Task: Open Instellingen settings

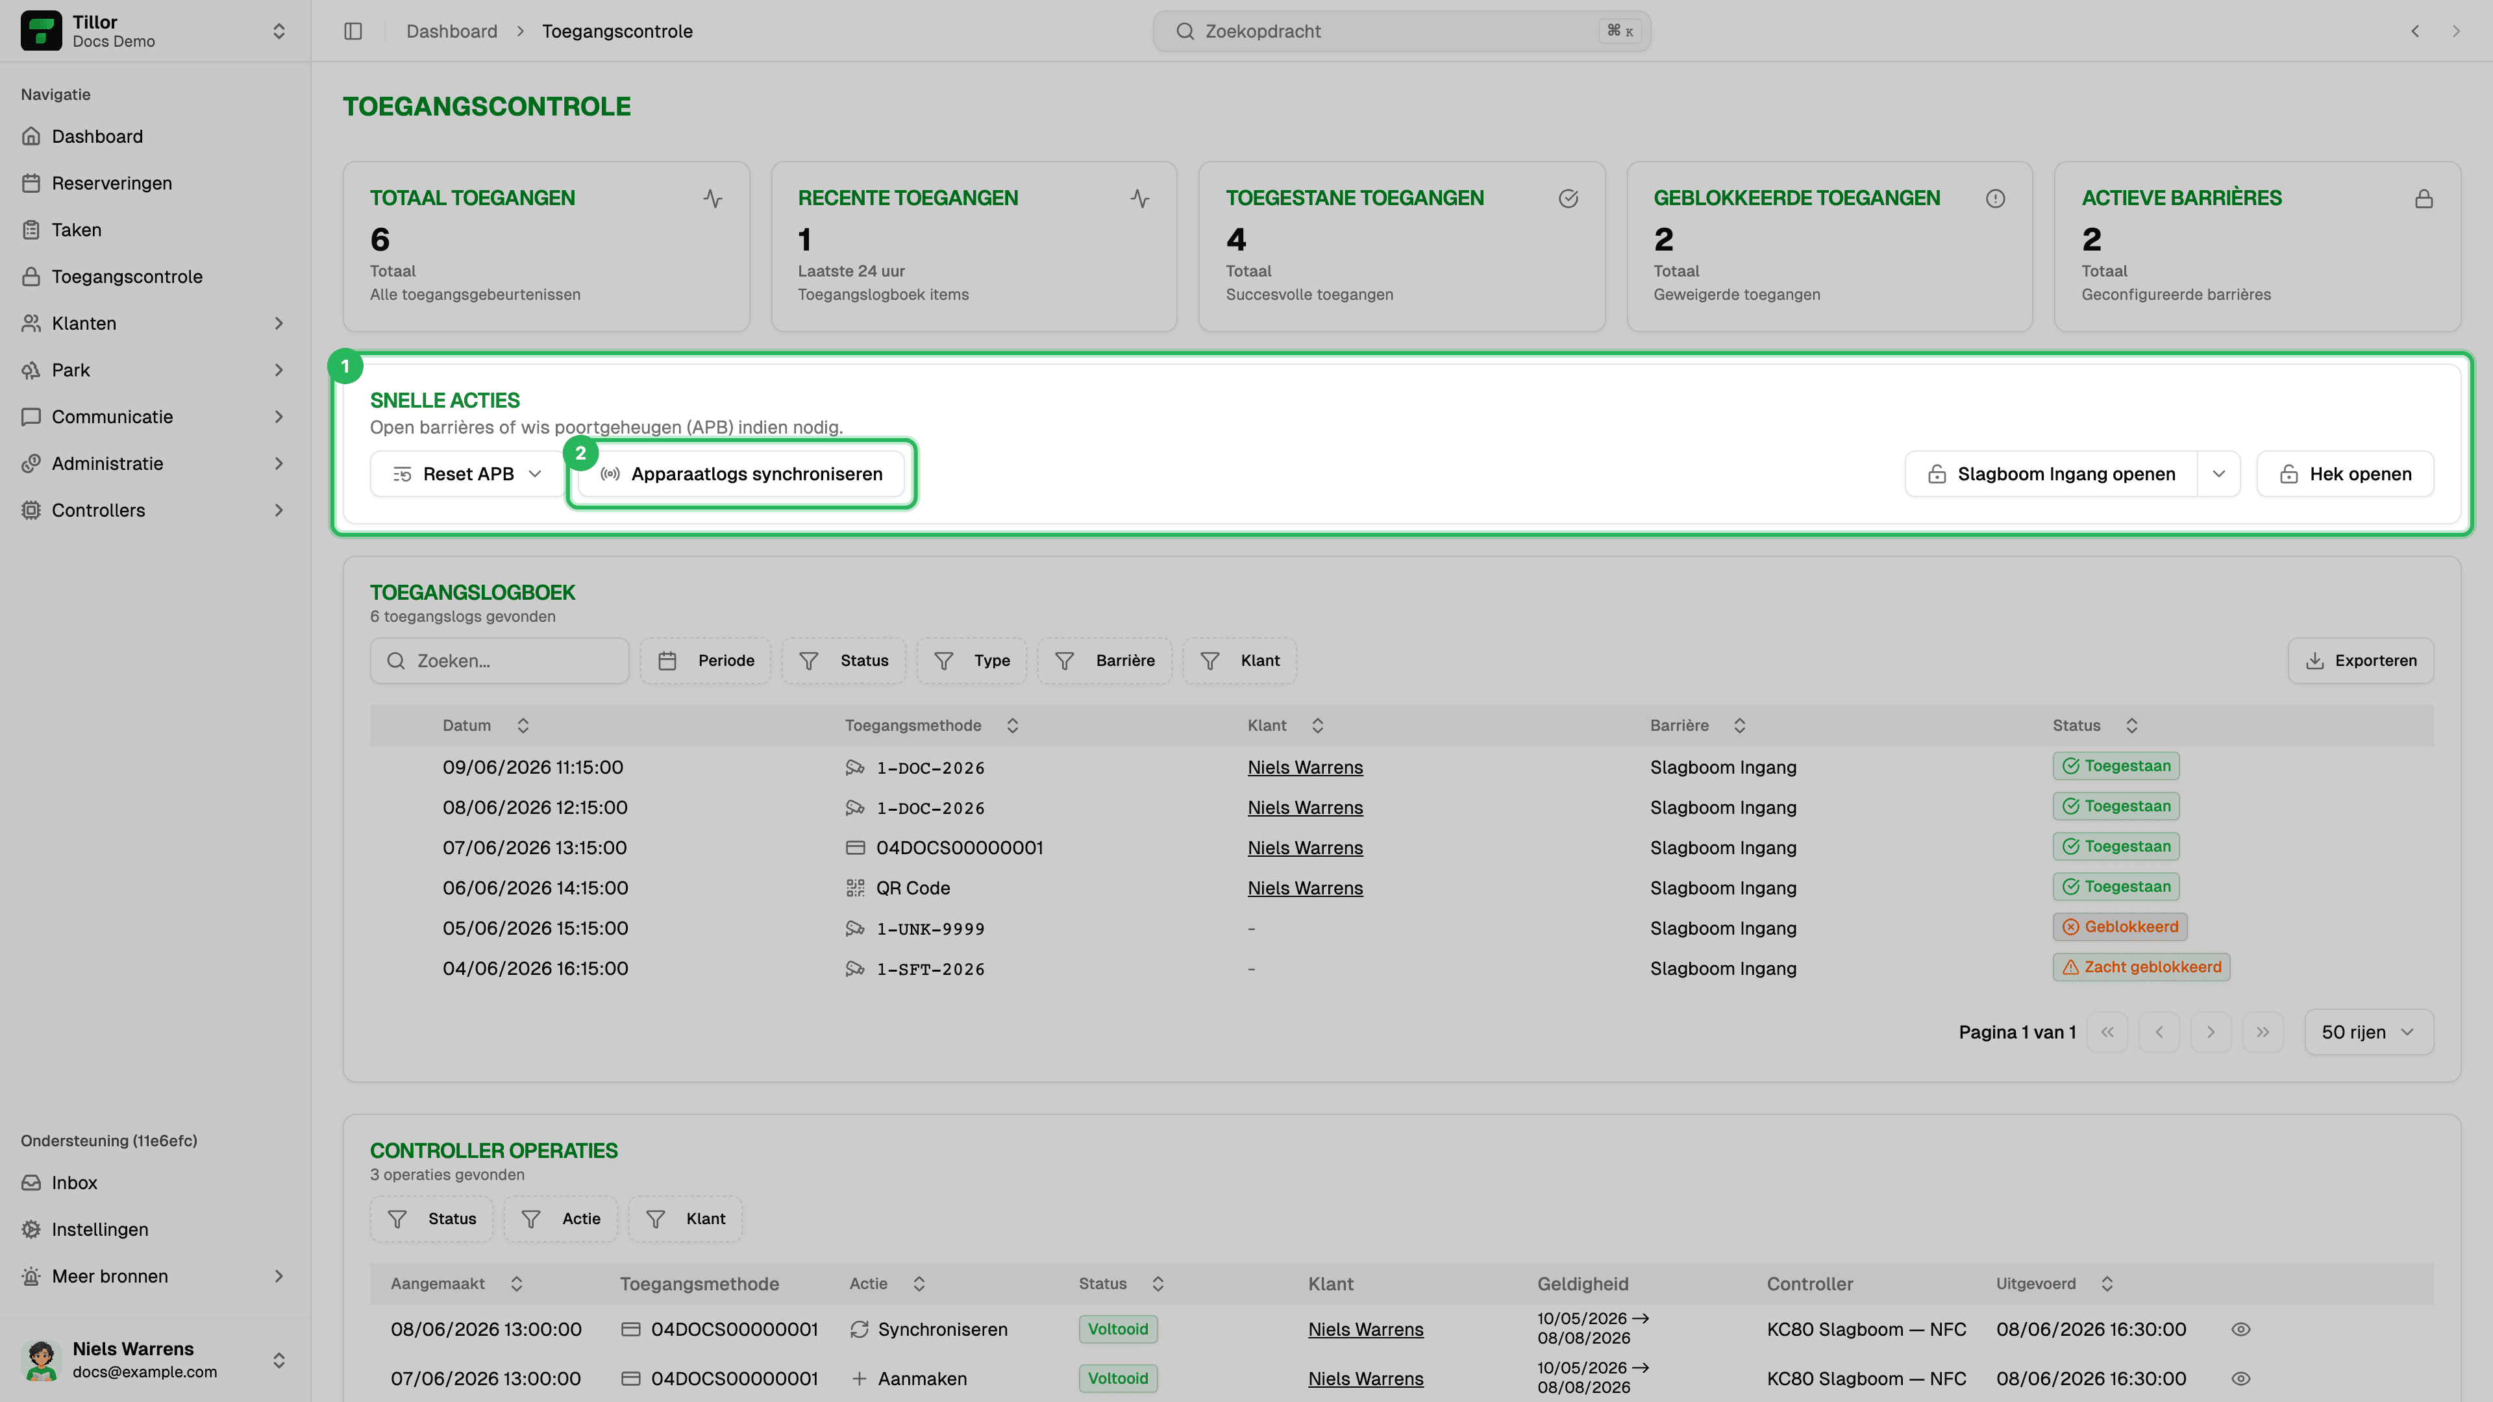Action: [x=155, y=1229]
